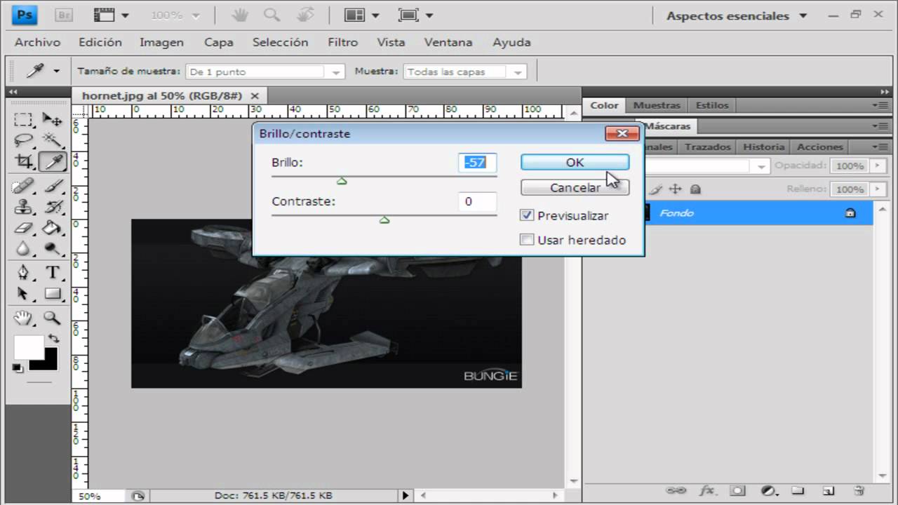Select the Path Selection tool
Viewport: 898px width, 505px height.
pos(23,293)
